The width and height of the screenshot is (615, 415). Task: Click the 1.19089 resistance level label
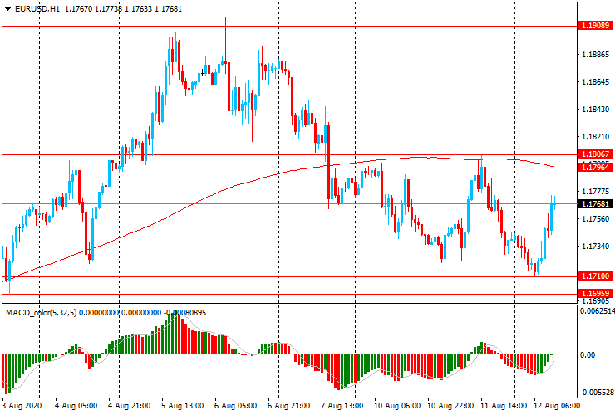pos(595,26)
